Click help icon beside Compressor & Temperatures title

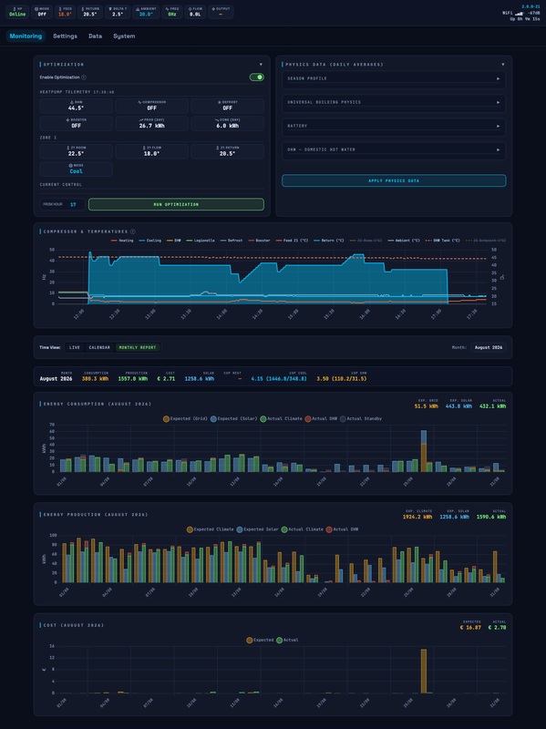point(132,231)
